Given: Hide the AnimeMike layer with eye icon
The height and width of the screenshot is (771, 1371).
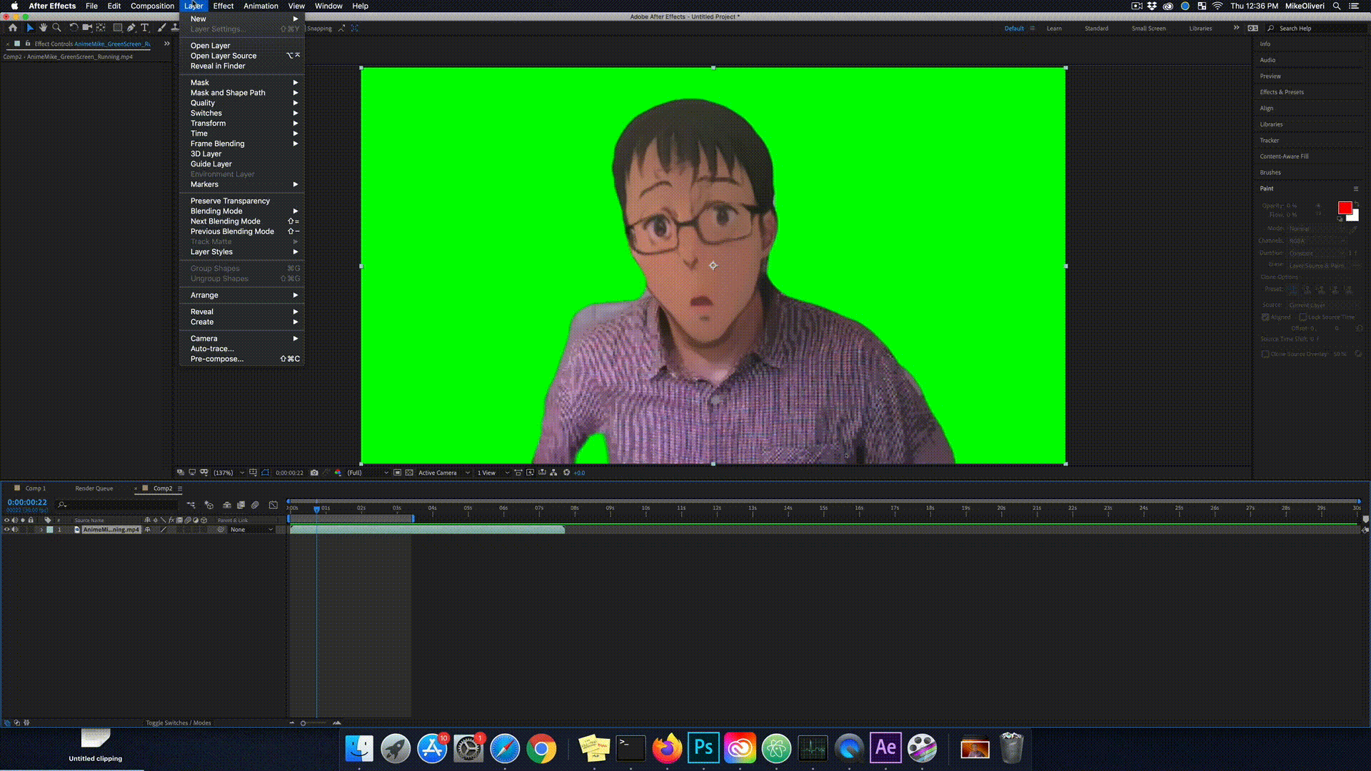Looking at the screenshot, I should [7, 530].
